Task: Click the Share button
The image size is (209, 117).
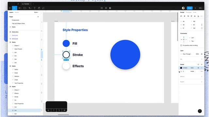Action: [190, 8]
